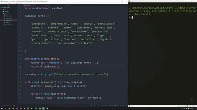Click the file path in Atom's status bar
Image resolution: width=197 pixels, height=110 pixels.
pyautogui.click(x=6, y=106)
